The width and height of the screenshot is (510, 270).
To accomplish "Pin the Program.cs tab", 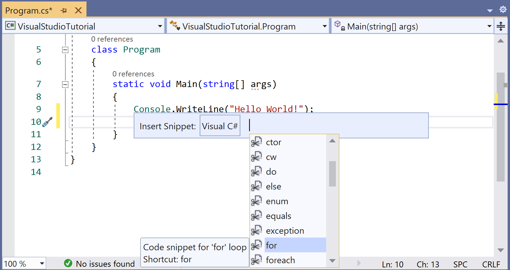I will click(x=63, y=11).
